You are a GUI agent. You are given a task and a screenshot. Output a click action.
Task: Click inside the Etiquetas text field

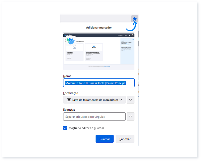coord(94,116)
